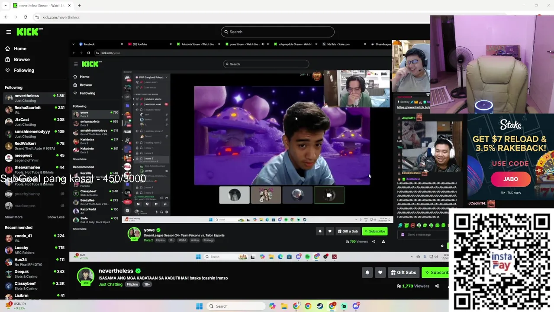Click Gift a Sub for yowe

coord(348,231)
